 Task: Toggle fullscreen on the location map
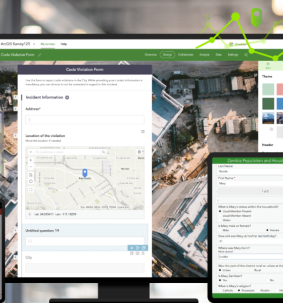(x=31, y=189)
